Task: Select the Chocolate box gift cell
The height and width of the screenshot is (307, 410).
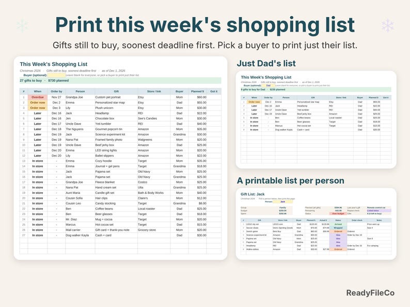Action: (x=116, y=118)
